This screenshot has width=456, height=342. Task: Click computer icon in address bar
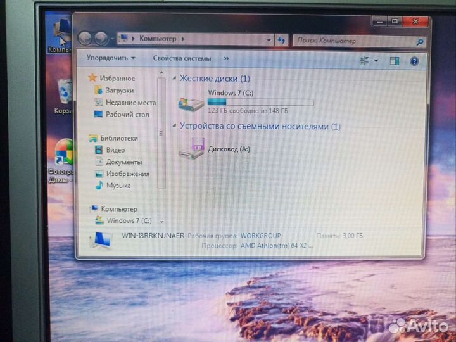point(124,39)
